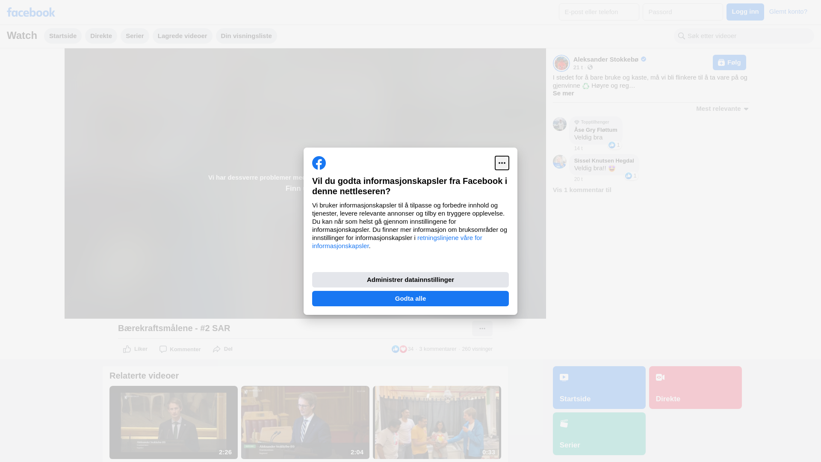Click Åse Gry Fløttum's name
This screenshot has width=821, height=462.
pos(596,130)
